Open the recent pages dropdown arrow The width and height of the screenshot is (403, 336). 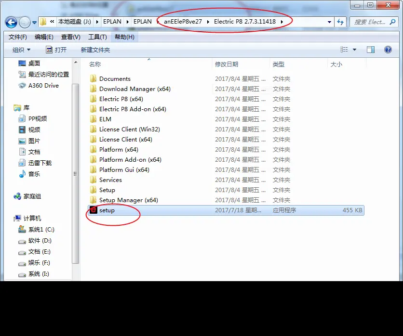coord(34,23)
